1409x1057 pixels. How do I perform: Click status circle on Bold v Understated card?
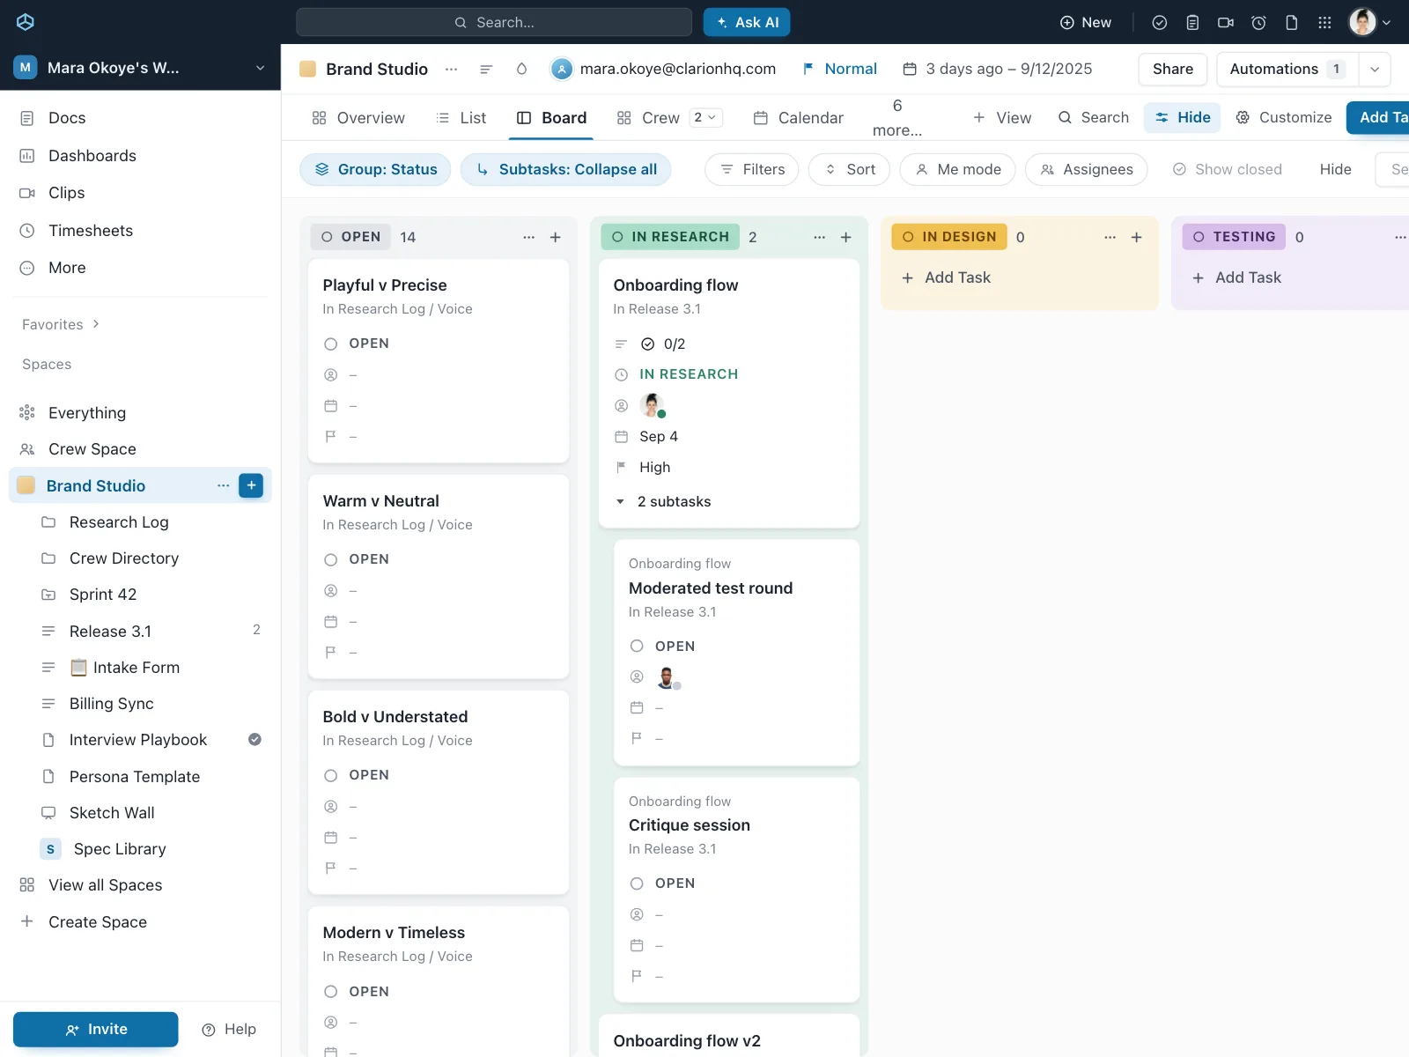330,775
